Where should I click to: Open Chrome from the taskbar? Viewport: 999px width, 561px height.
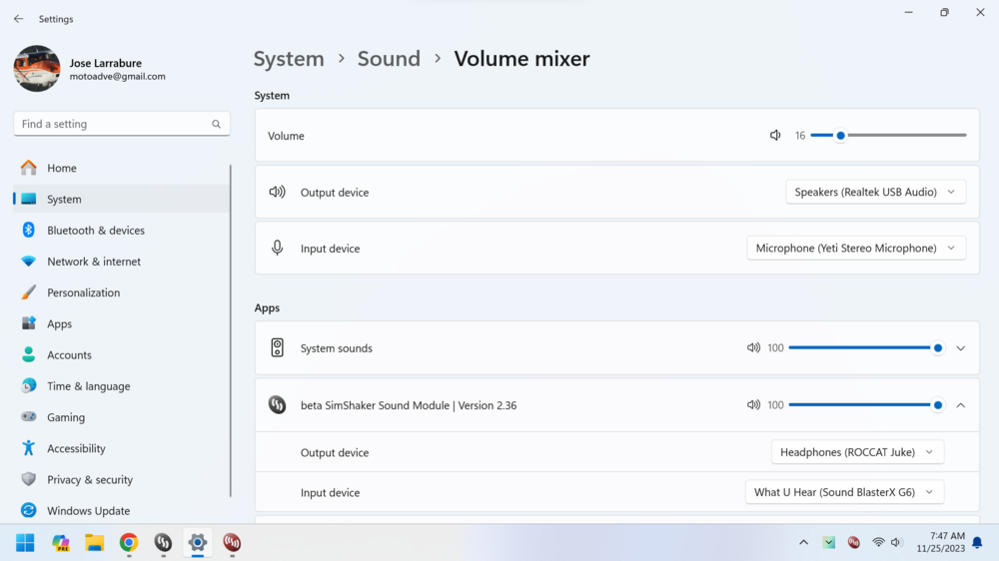point(129,543)
